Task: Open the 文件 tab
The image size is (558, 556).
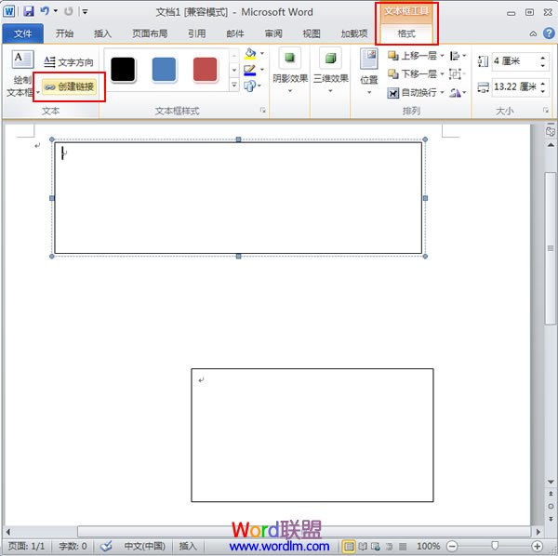Action: 22,33
